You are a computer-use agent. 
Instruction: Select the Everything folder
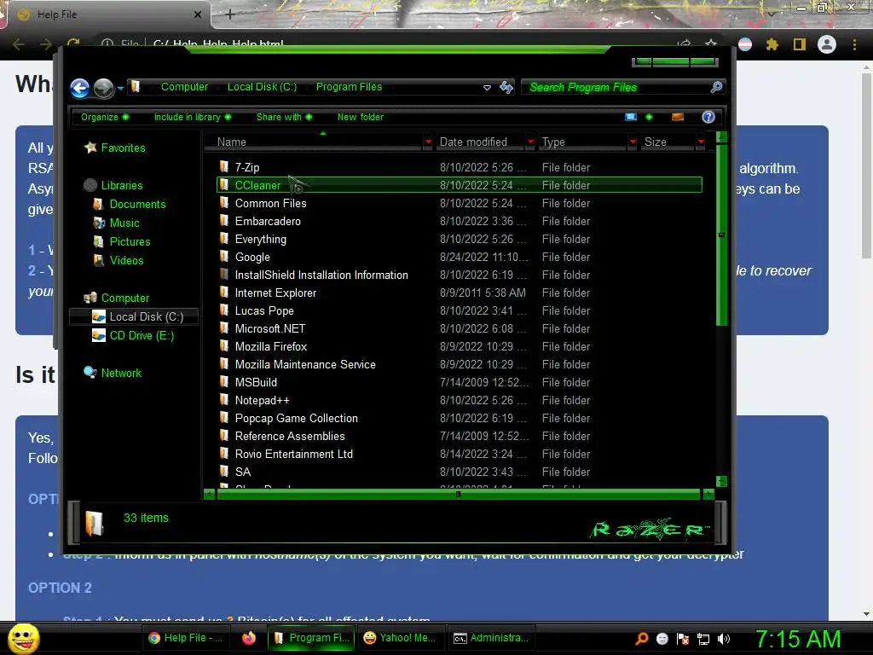click(460, 239)
